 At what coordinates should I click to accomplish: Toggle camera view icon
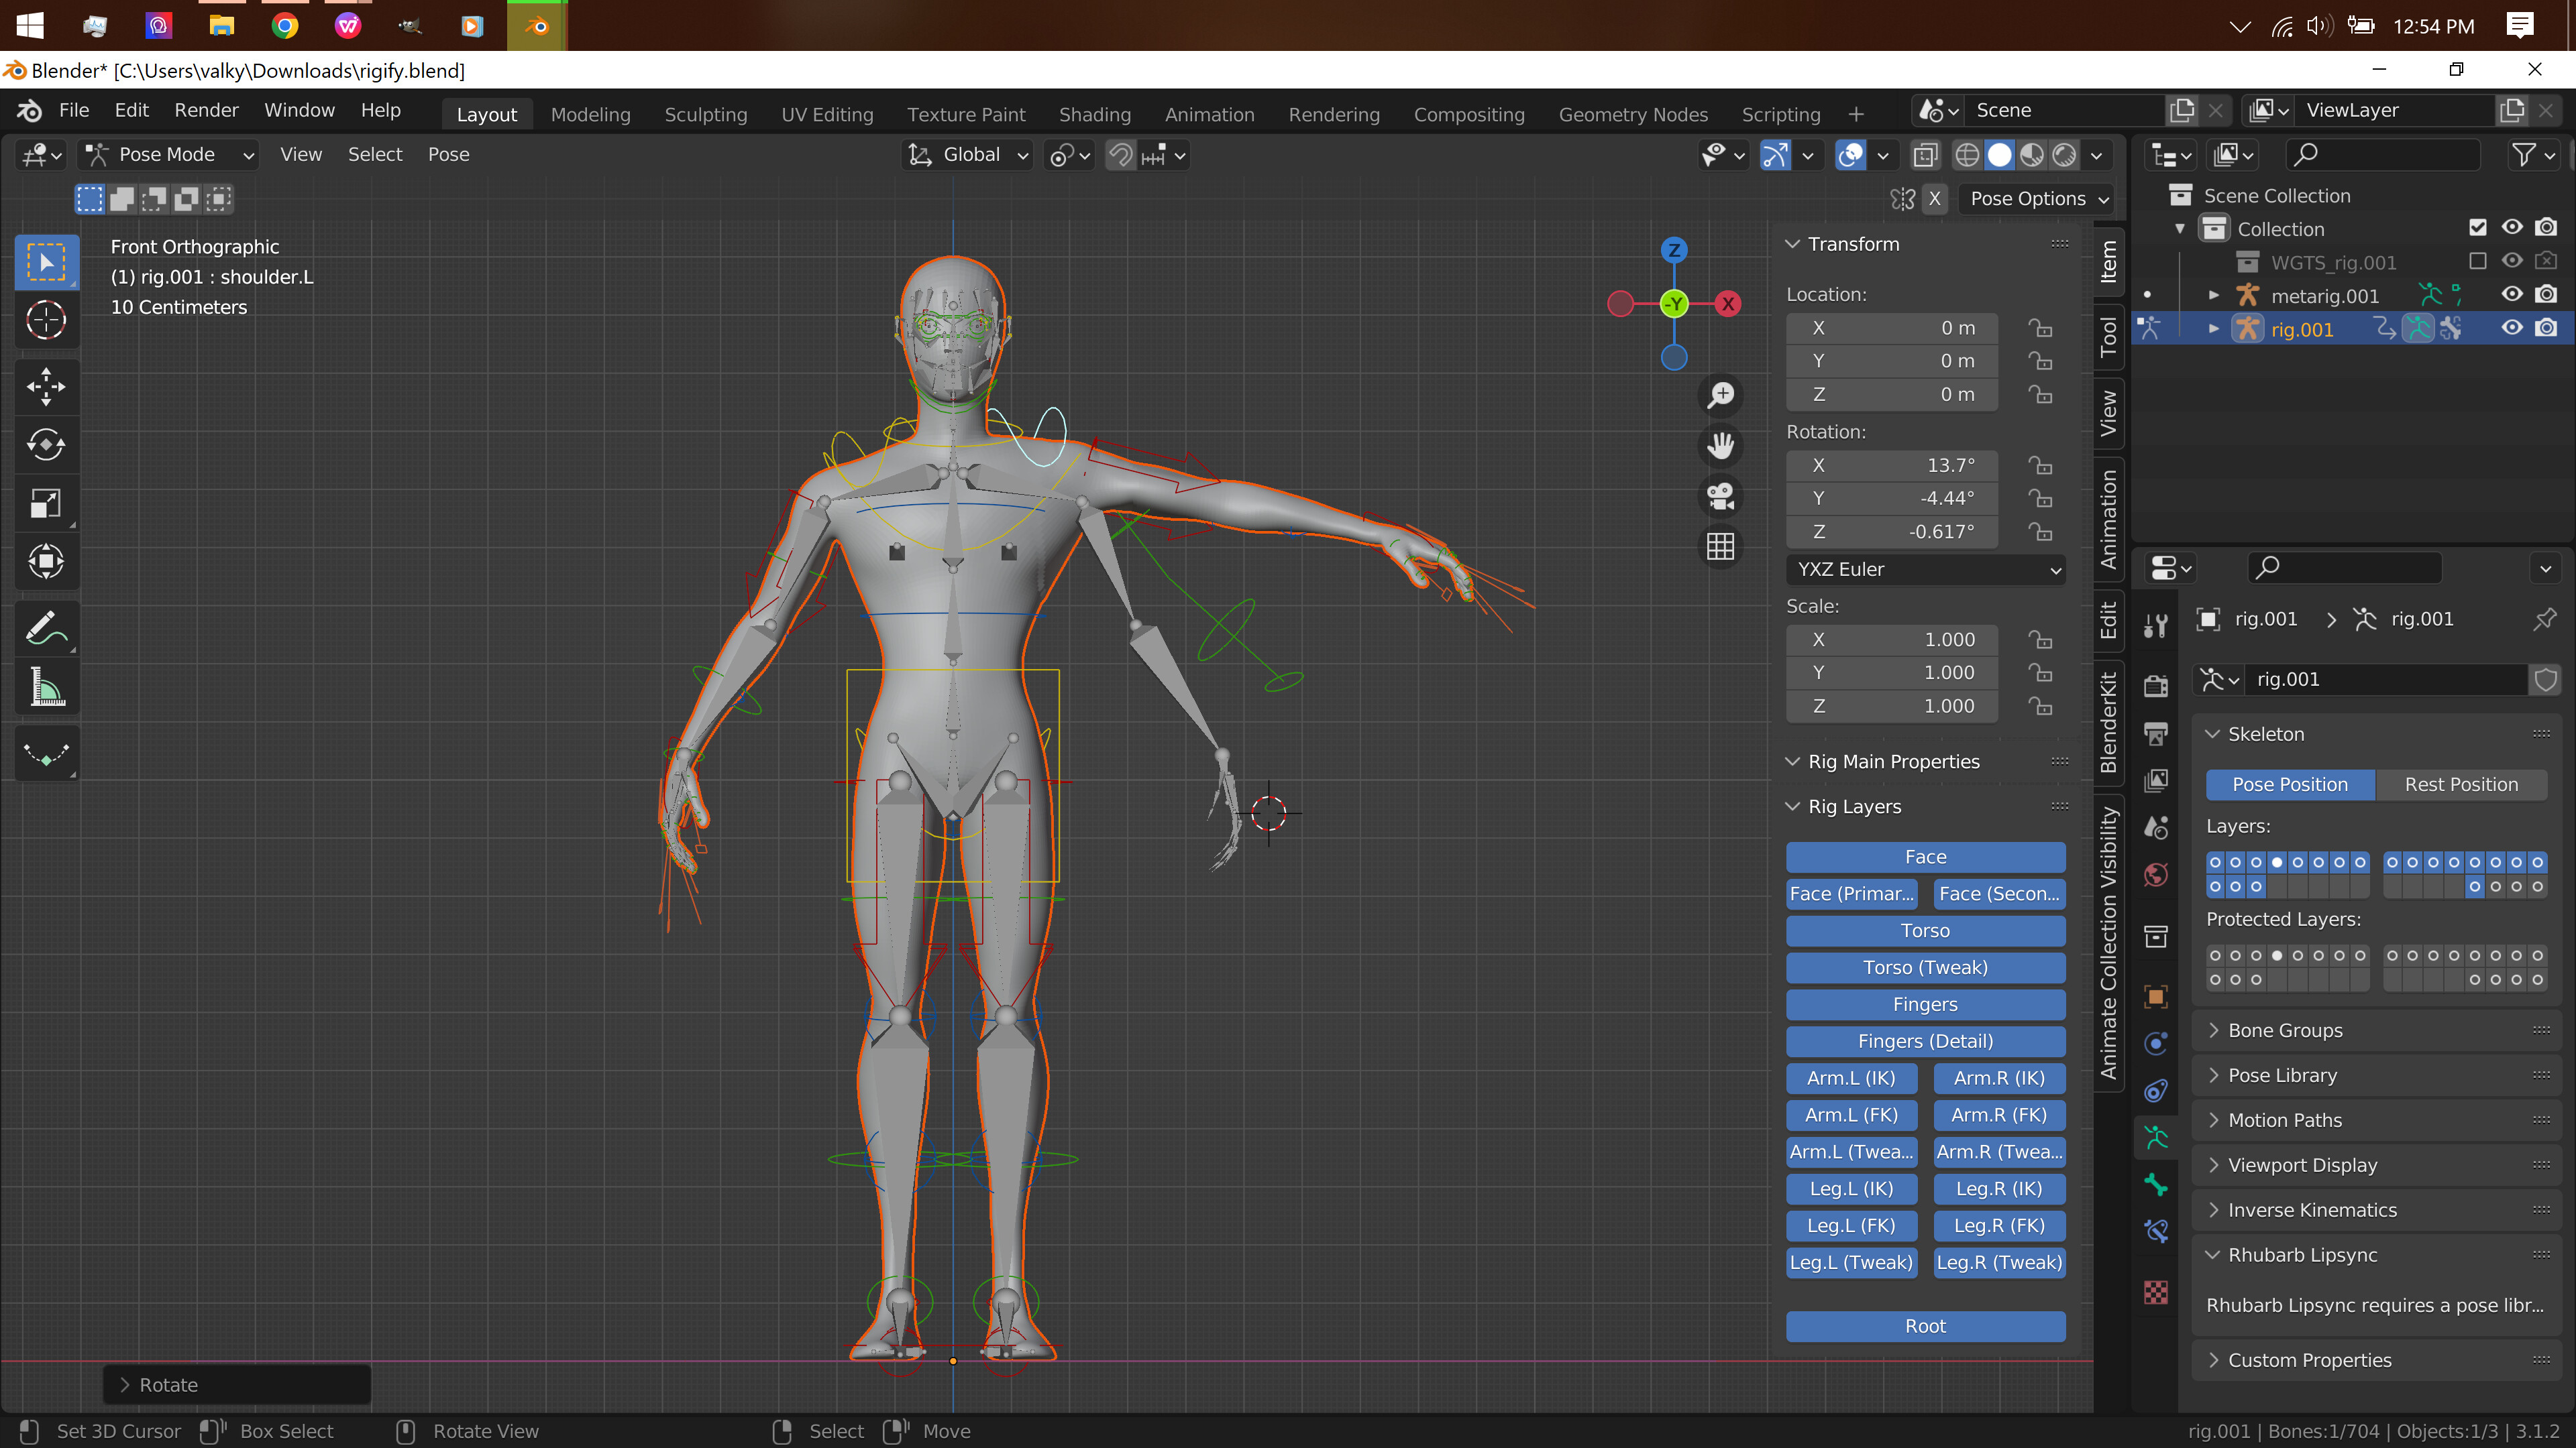(1720, 495)
